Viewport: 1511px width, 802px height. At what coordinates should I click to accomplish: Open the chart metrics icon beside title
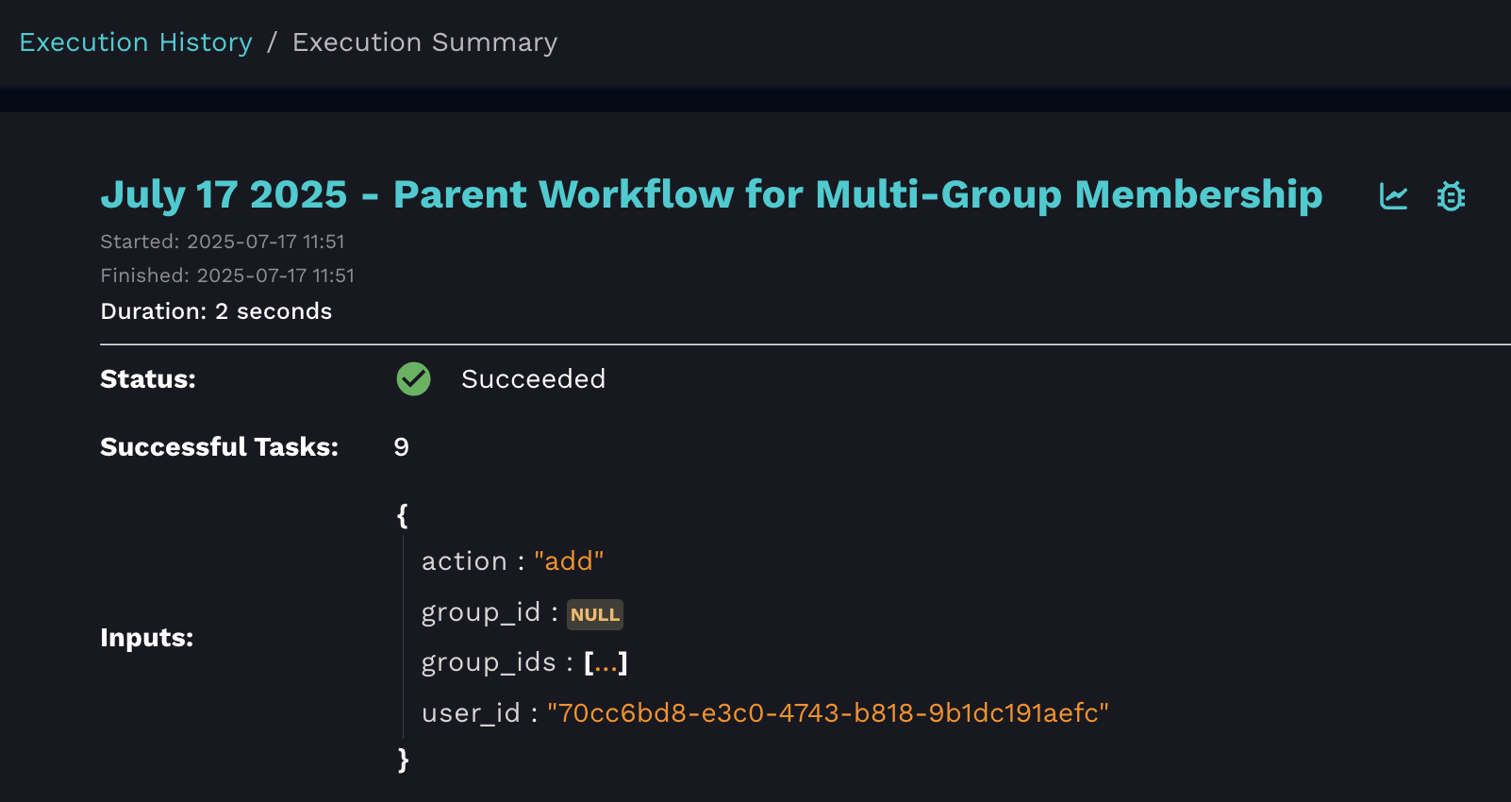point(1393,196)
